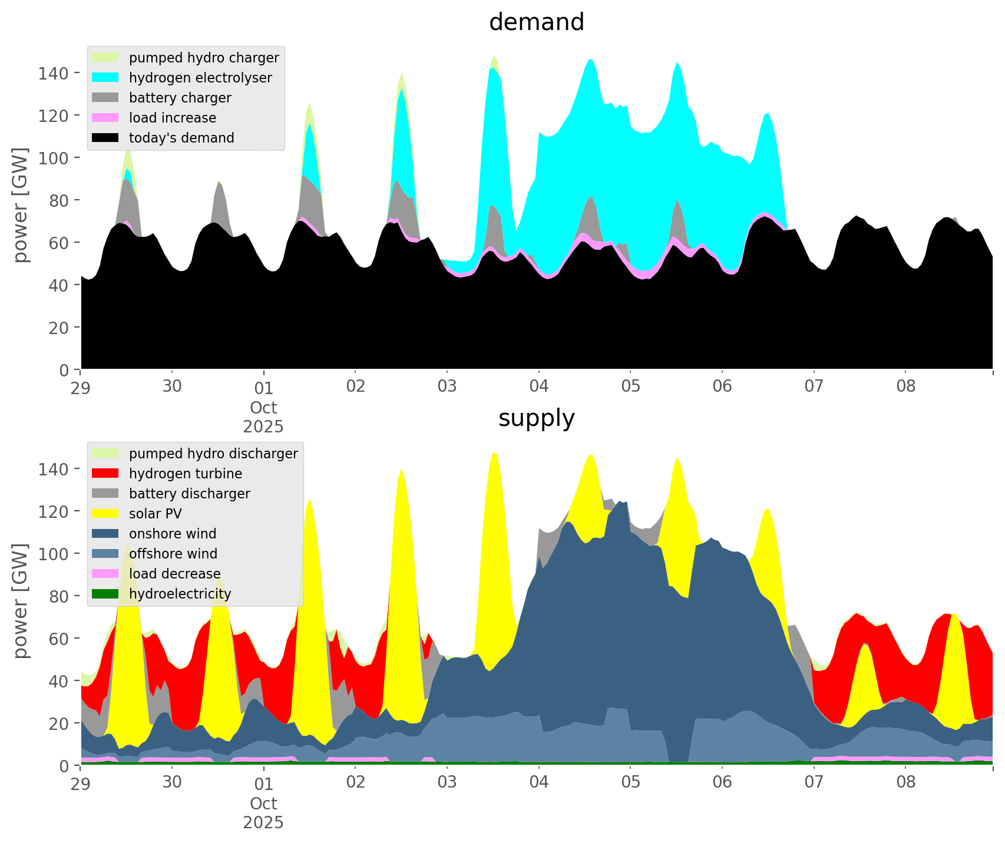Click the pumped hydro charger legend swatch
This screenshot has width=1005, height=843.
pos(106,58)
